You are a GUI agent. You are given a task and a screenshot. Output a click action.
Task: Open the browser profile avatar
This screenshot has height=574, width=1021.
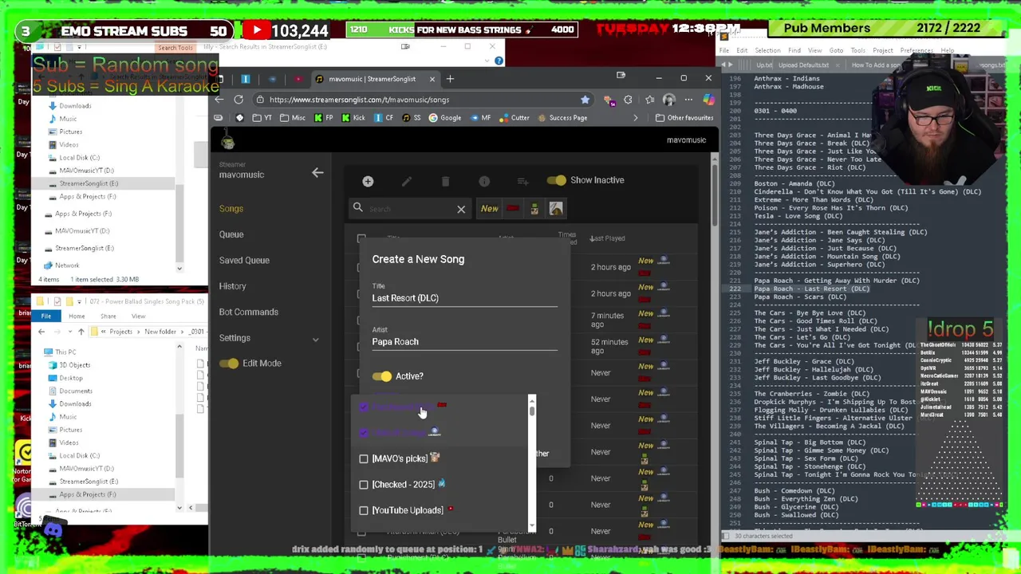point(668,100)
